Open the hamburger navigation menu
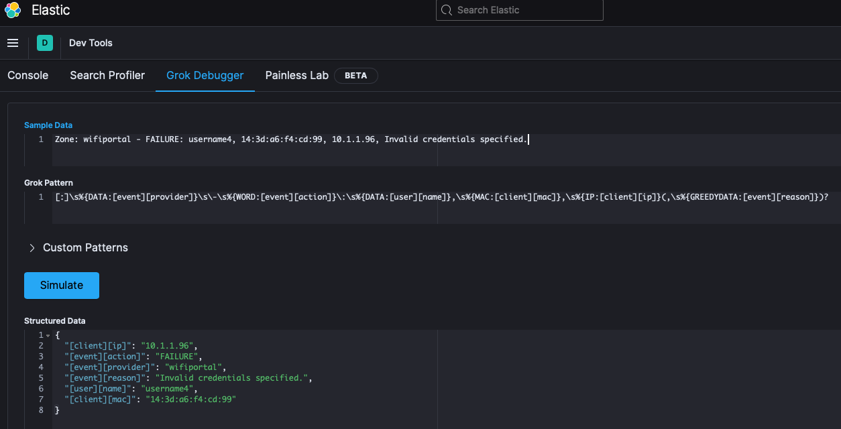The image size is (841, 429). [13, 43]
